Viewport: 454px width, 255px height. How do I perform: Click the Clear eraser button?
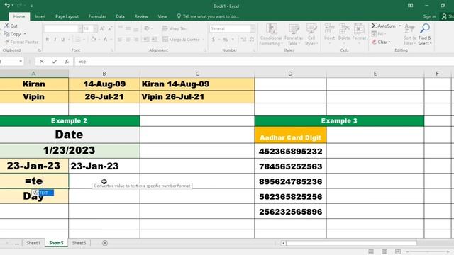click(380, 42)
